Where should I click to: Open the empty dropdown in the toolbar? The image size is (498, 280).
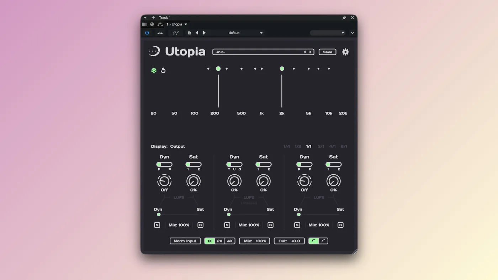coord(328,33)
